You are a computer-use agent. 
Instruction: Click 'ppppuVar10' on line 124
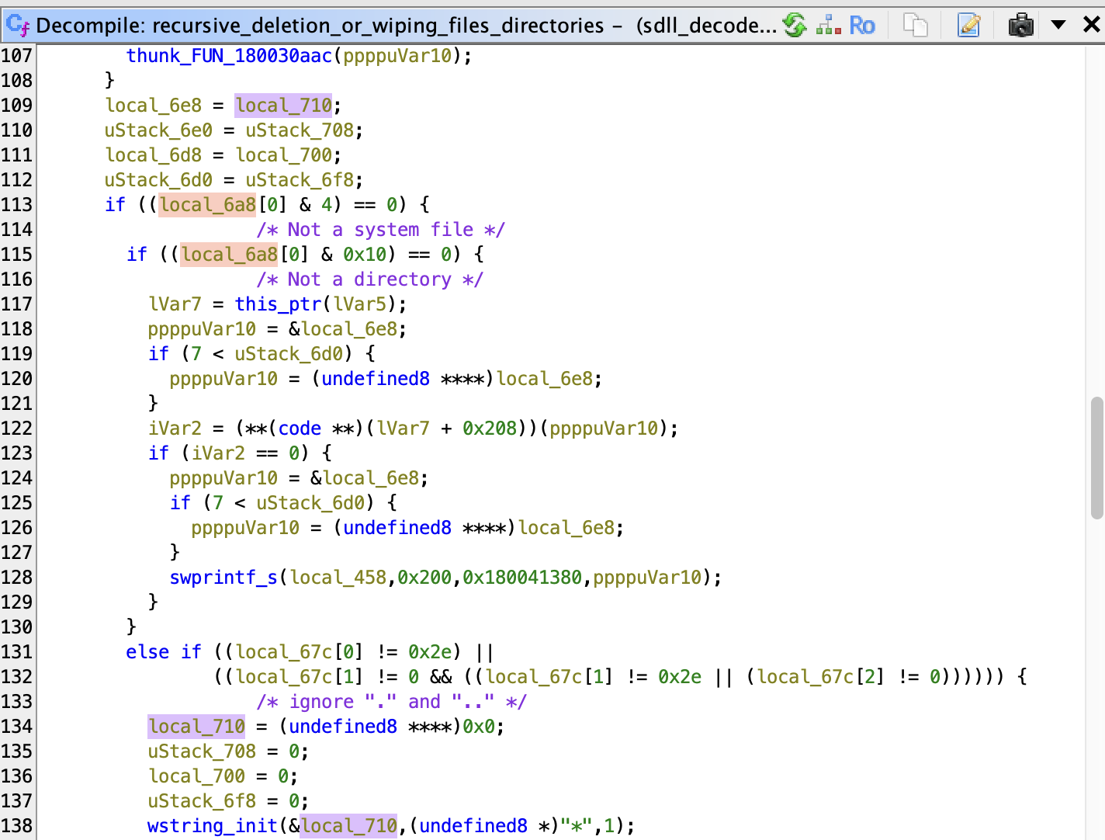pyautogui.click(x=223, y=478)
